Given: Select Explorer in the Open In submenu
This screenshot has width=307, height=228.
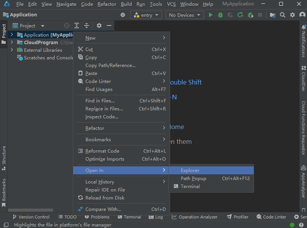Looking at the screenshot, I should (x=190, y=171).
